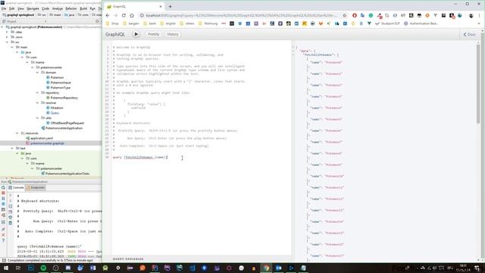This screenshot has width=485, height=273.
Task: Open the Refactor menu in IntelliJ
Action: (x=70, y=8)
